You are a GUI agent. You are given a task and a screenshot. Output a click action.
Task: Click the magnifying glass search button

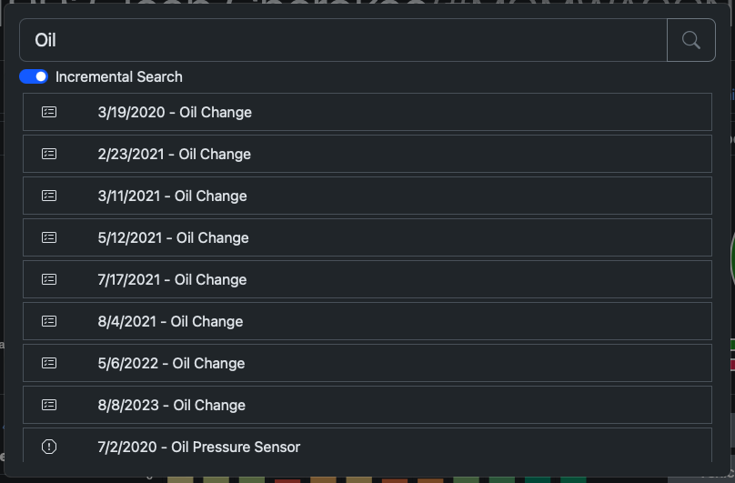click(691, 40)
